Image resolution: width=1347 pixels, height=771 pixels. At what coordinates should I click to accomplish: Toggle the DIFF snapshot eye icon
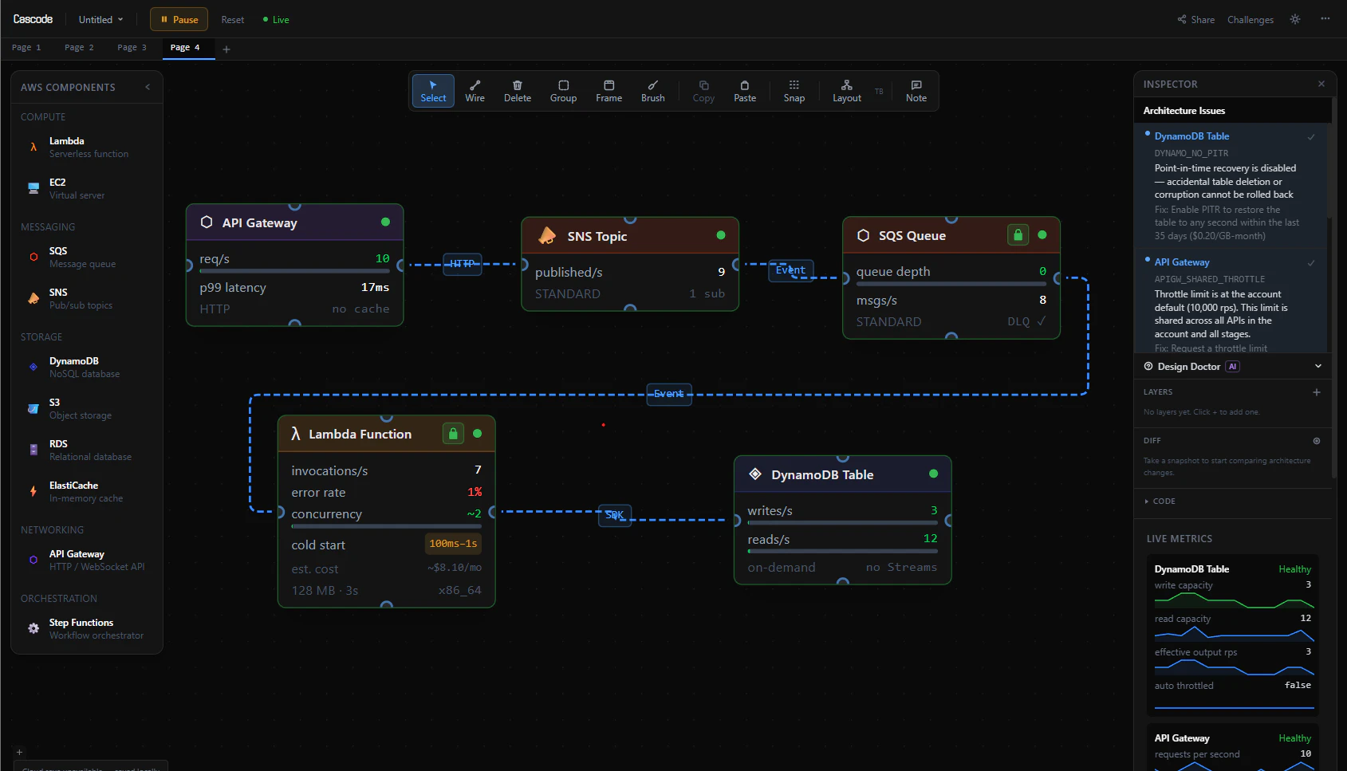1317,441
